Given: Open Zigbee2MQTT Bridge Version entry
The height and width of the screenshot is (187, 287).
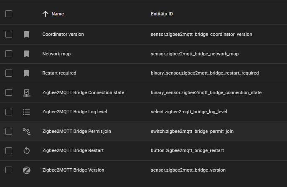Looking at the screenshot, I should 73,170.
